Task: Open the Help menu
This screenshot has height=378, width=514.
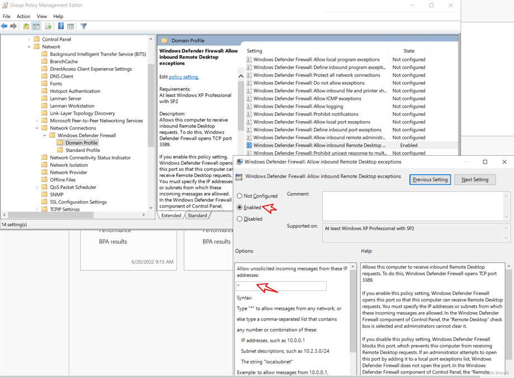Action: [58, 16]
